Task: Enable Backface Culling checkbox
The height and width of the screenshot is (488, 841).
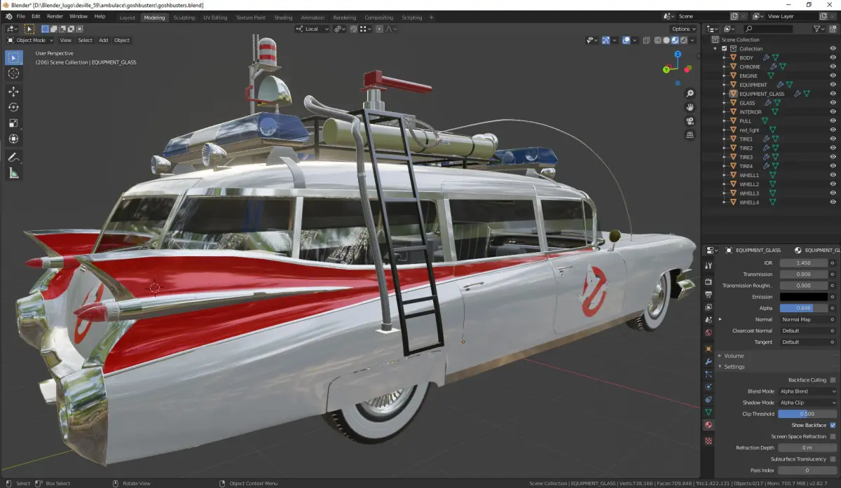Action: (833, 380)
